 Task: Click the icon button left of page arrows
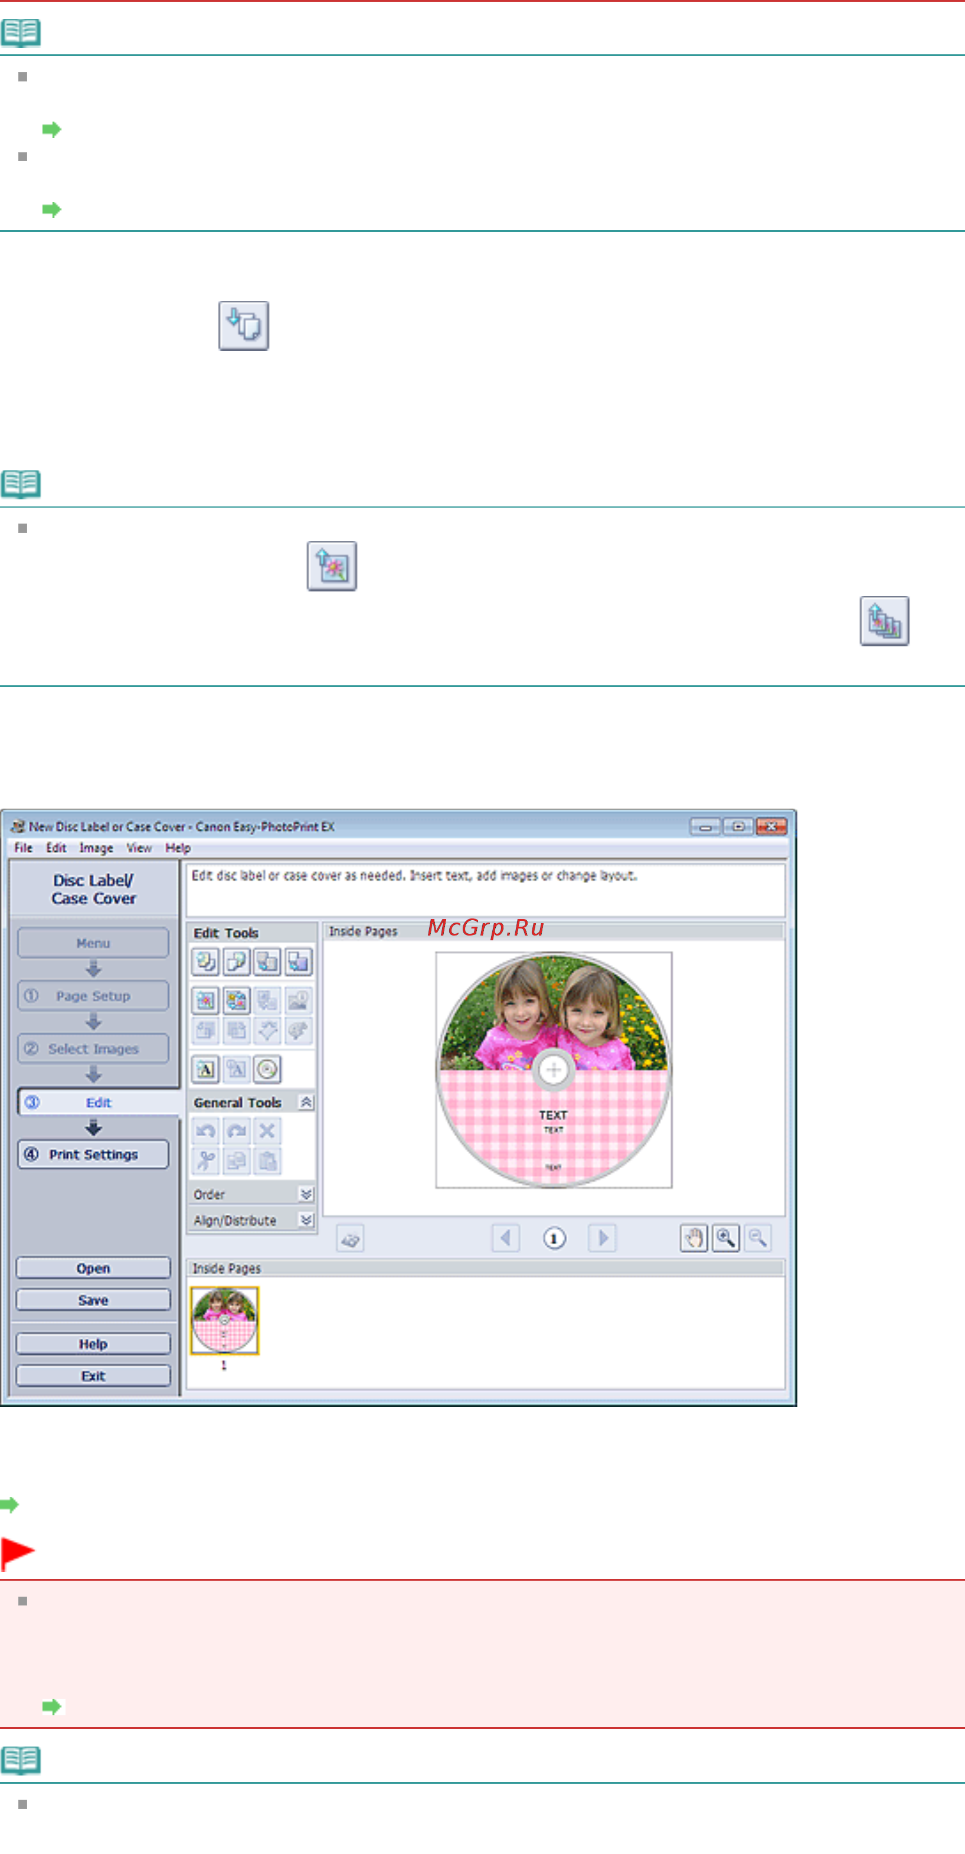(351, 1238)
